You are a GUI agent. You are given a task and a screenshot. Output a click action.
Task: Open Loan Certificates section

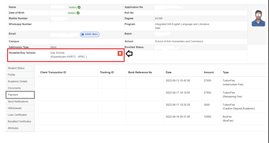click(x=17, y=115)
